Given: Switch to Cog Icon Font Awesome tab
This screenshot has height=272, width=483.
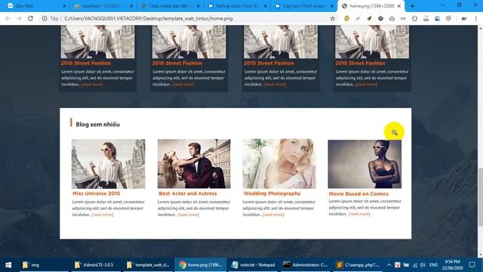Looking at the screenshot, I should (x=302, y=6).
